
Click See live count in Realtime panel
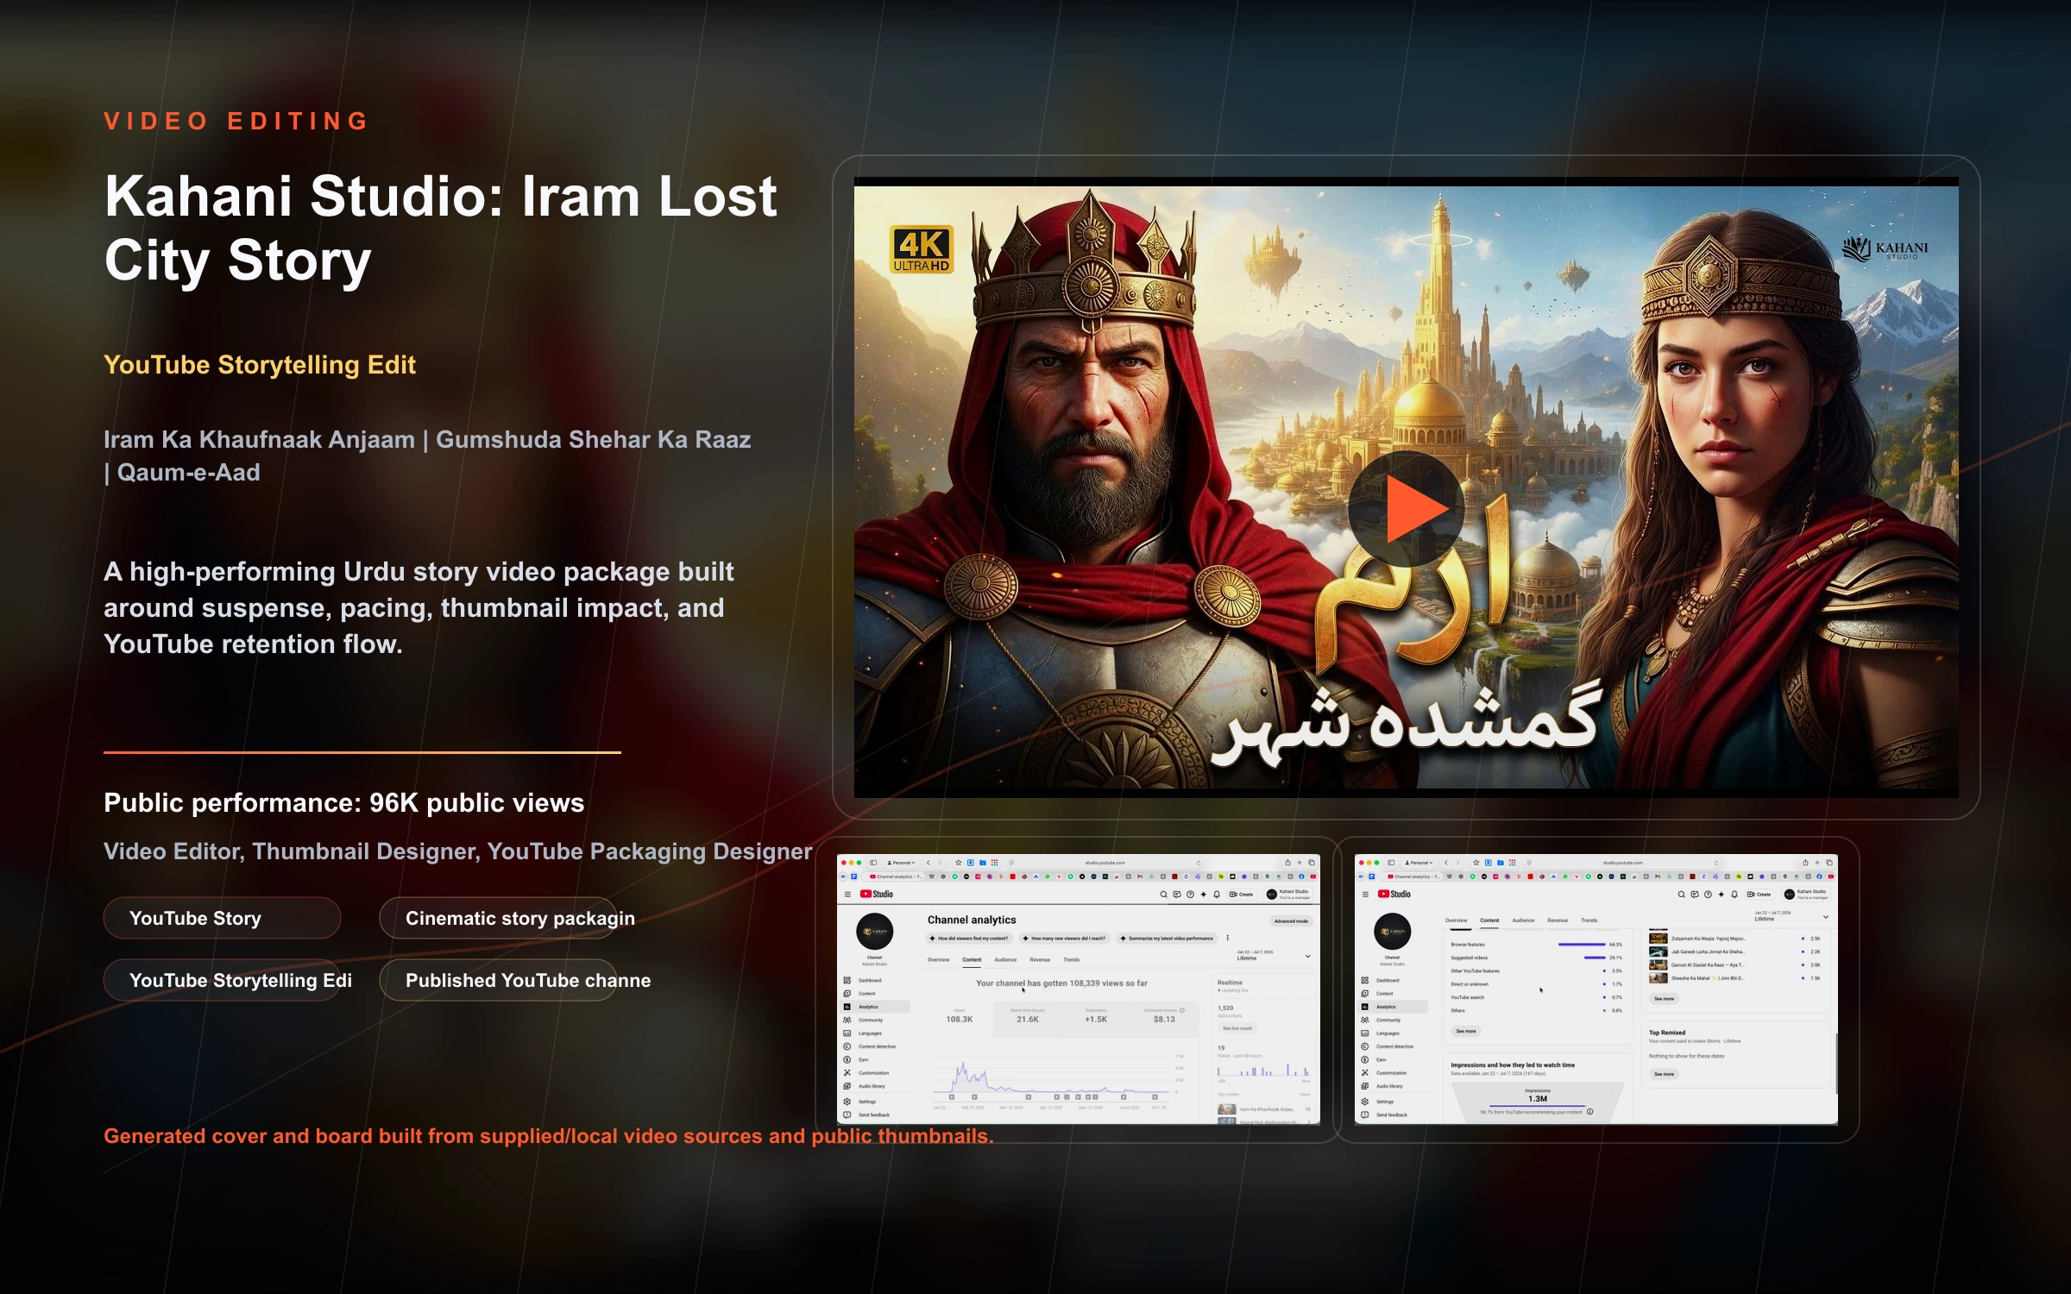(1237, 1028)
